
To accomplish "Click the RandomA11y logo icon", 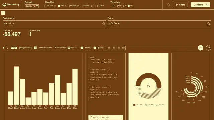I will 4,5.
